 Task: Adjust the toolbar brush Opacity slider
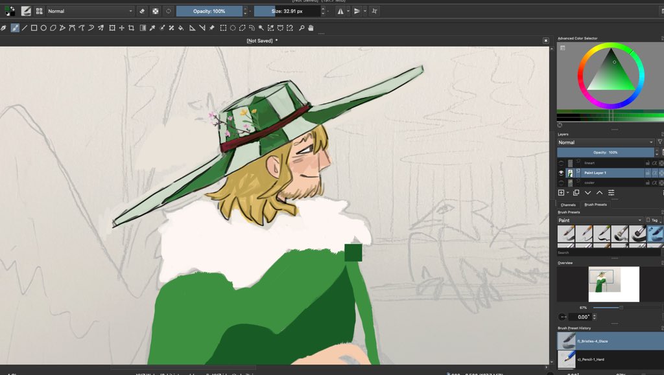tap(209, 11)
